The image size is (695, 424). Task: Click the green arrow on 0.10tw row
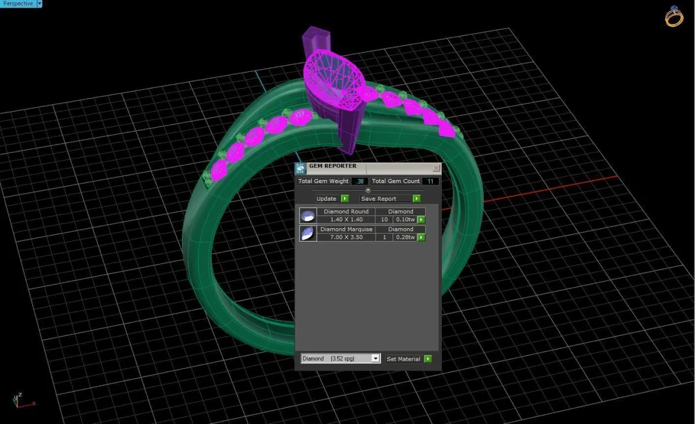click(x=421, y=220)
